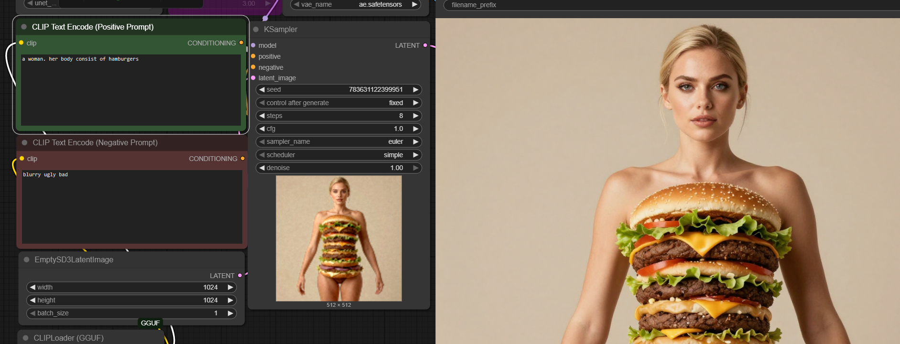Open the sampler_name dropdown showing euler
This screenshot has height=344, width=900.
point(339,141)
